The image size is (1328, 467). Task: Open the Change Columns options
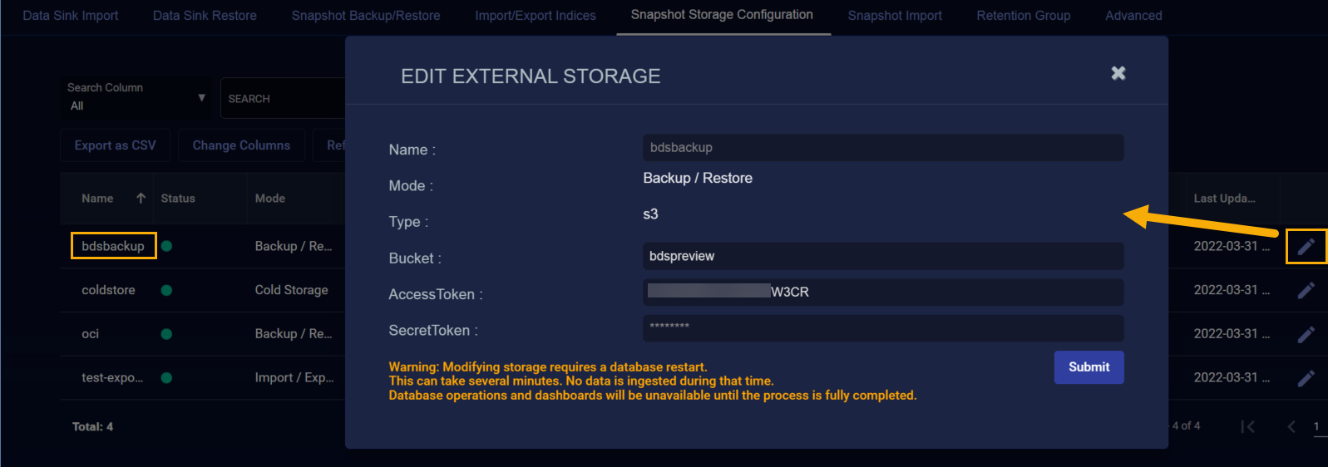point(241,145)
